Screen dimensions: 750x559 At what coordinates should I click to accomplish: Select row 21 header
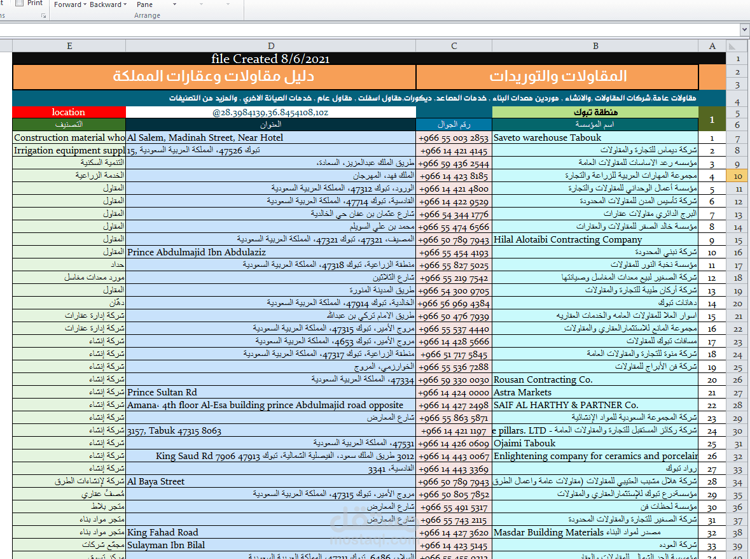click(x=737, y=316)
